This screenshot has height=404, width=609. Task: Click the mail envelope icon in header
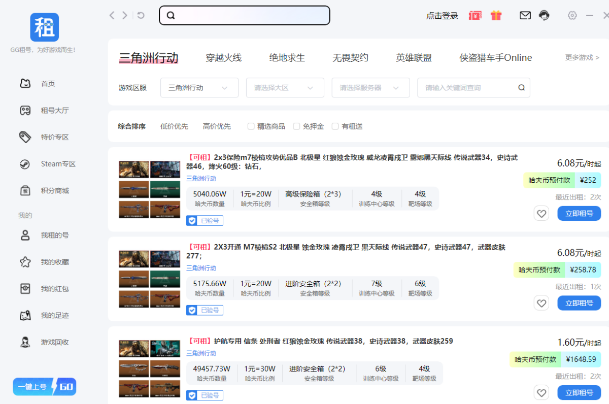point(525,15)
